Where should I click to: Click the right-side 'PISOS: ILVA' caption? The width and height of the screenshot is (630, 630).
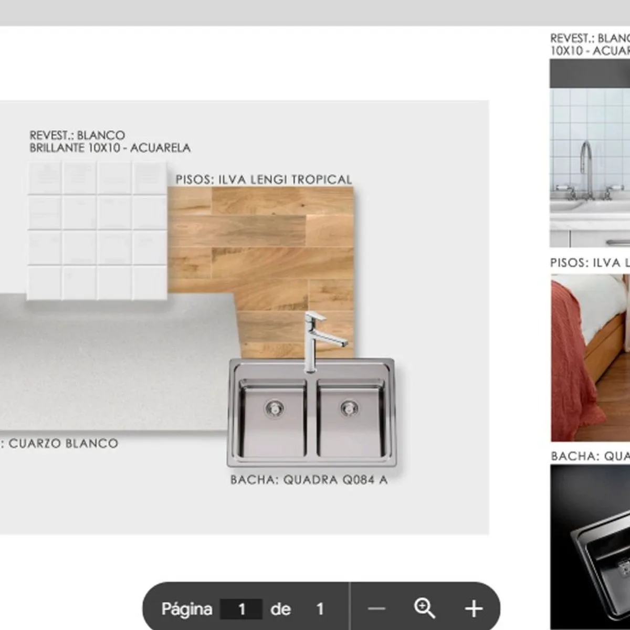590,262
